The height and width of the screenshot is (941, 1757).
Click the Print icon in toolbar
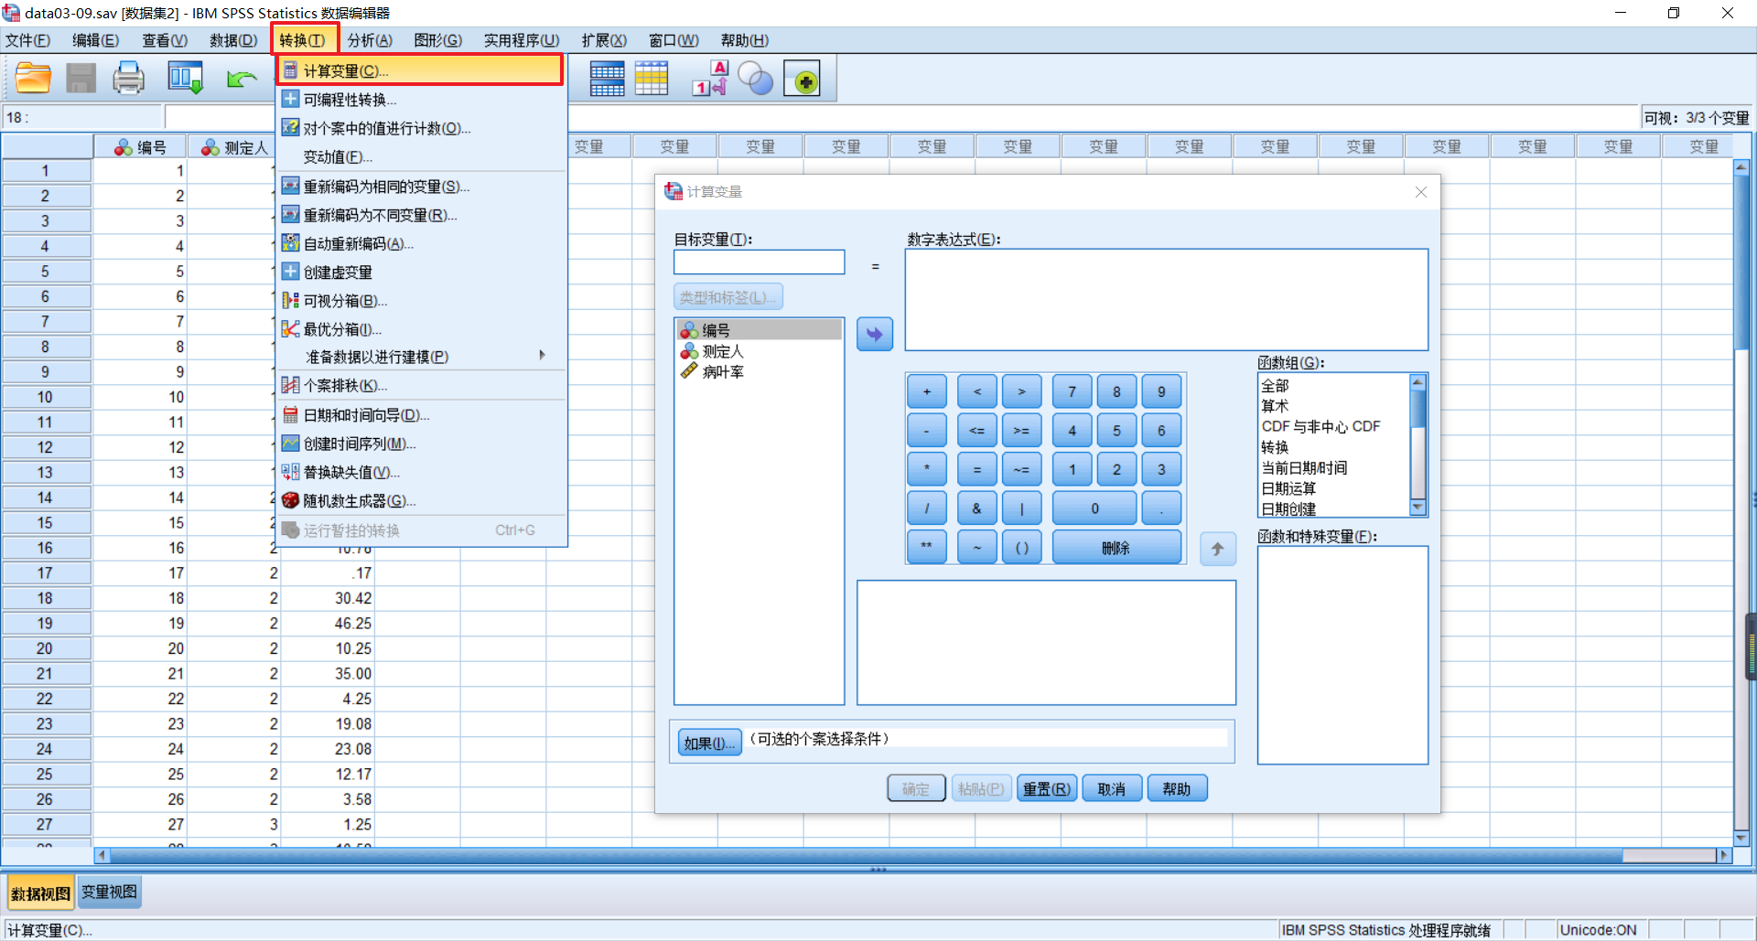[128, 79]
